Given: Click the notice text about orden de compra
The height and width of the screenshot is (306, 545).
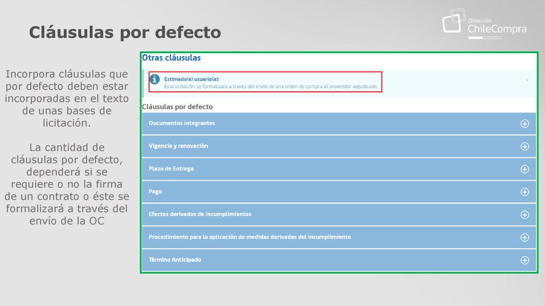Looking at the screenshot, I should [271, 87].
